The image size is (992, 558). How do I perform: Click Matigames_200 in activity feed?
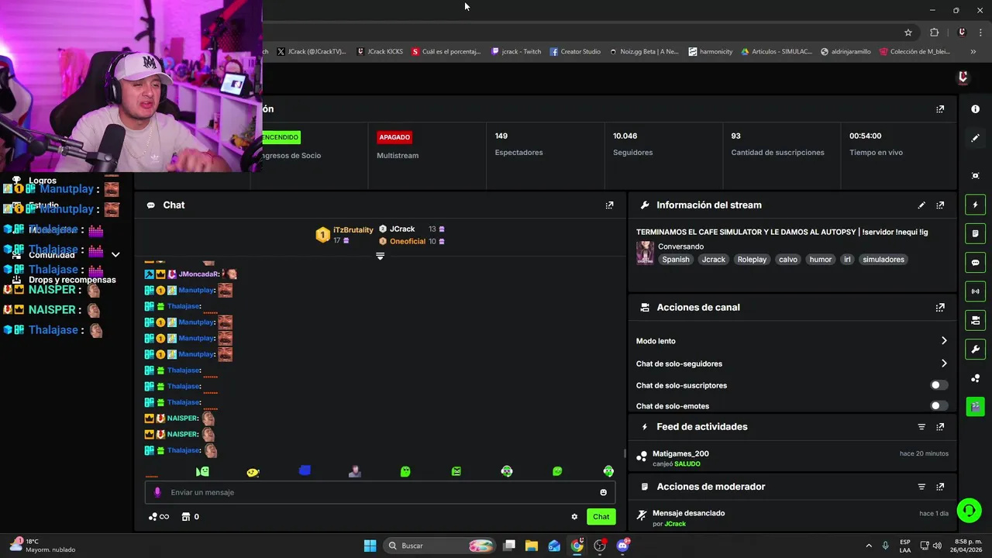click(680, 454)
